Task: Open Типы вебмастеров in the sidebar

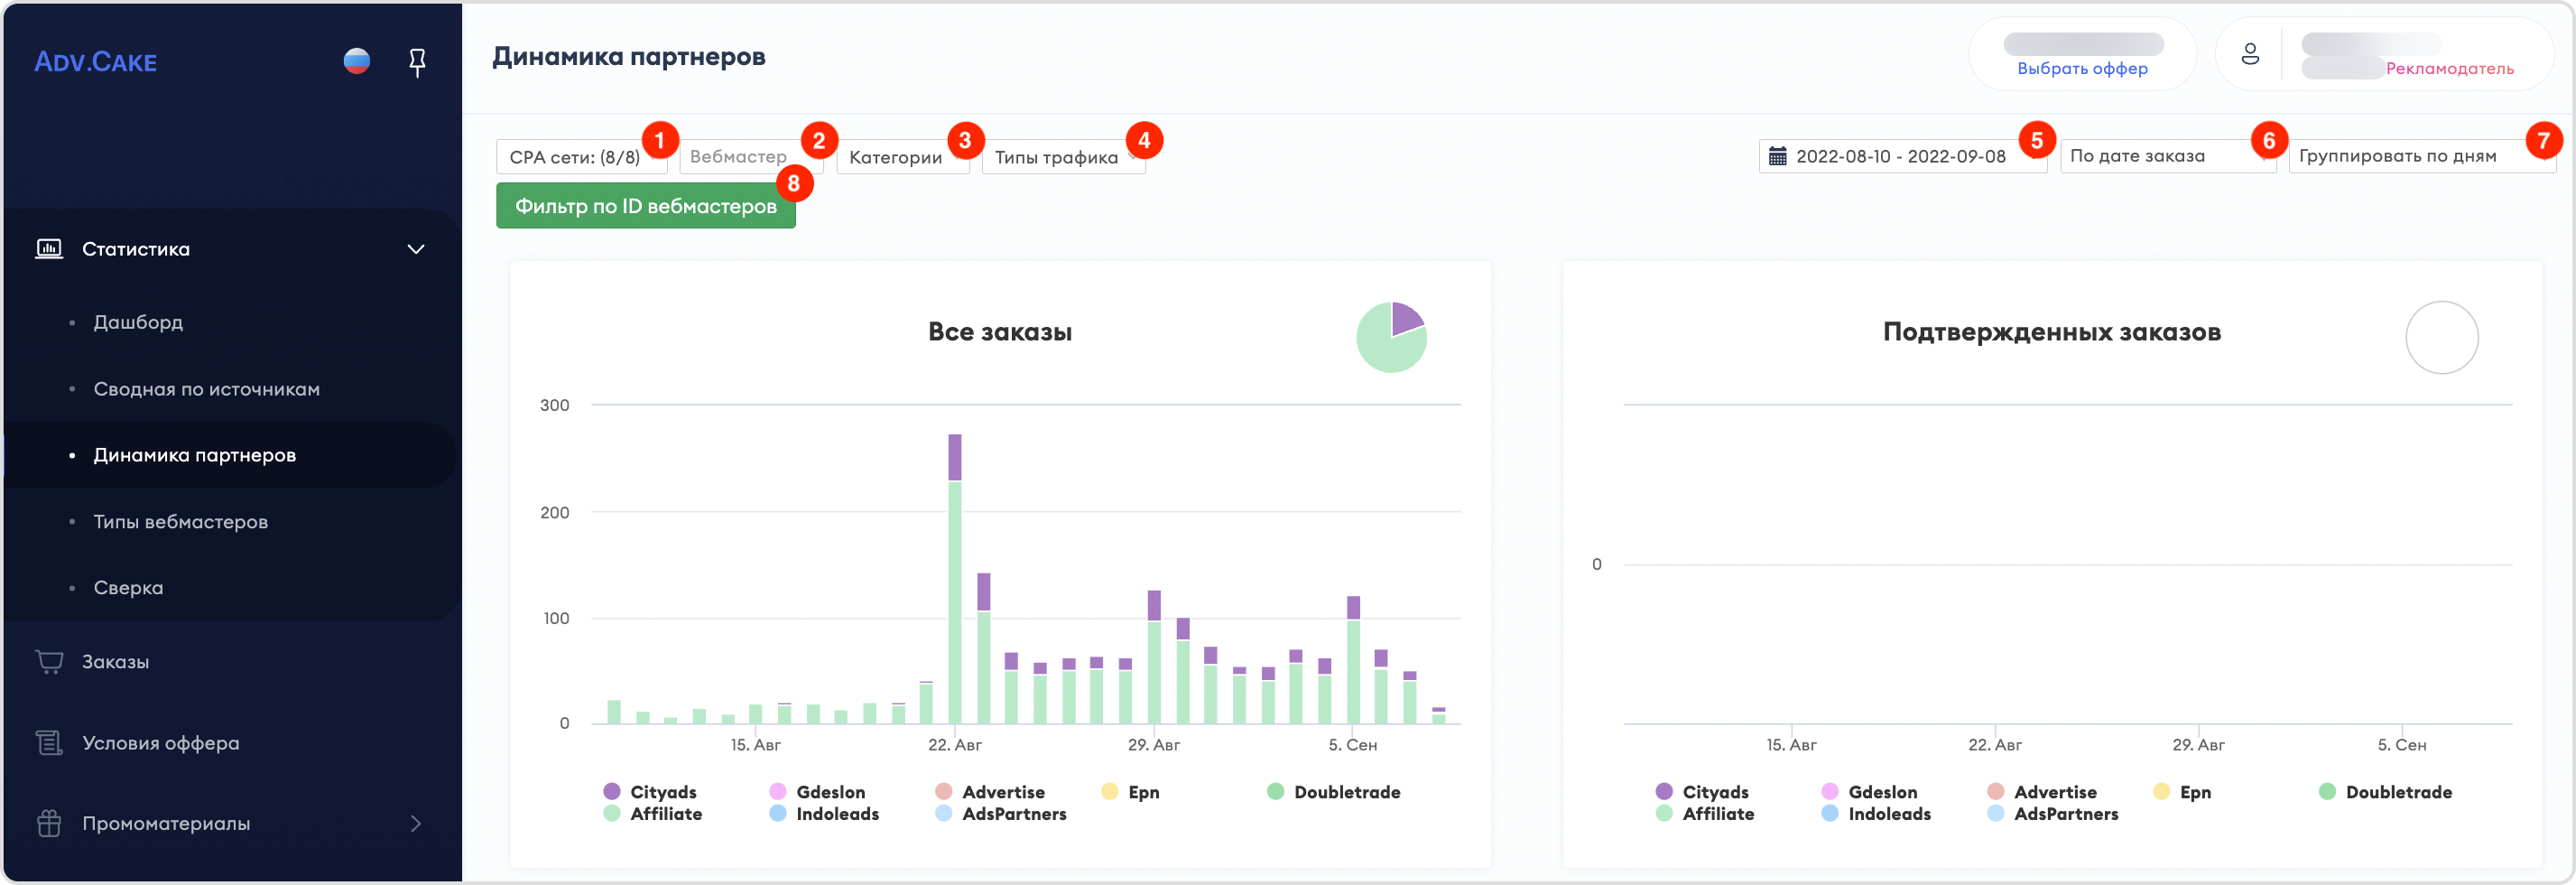Action: coord(181,522)
